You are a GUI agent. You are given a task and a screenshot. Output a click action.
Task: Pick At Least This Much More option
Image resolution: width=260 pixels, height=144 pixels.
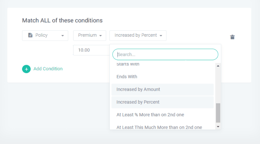click(159, 127)
